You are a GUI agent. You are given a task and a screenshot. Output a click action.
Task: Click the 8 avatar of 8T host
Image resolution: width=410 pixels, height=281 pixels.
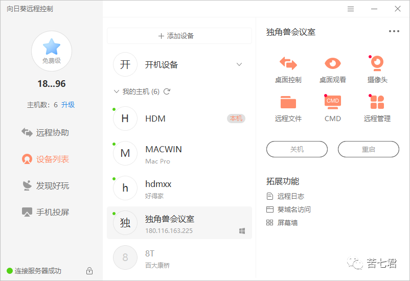125,257
